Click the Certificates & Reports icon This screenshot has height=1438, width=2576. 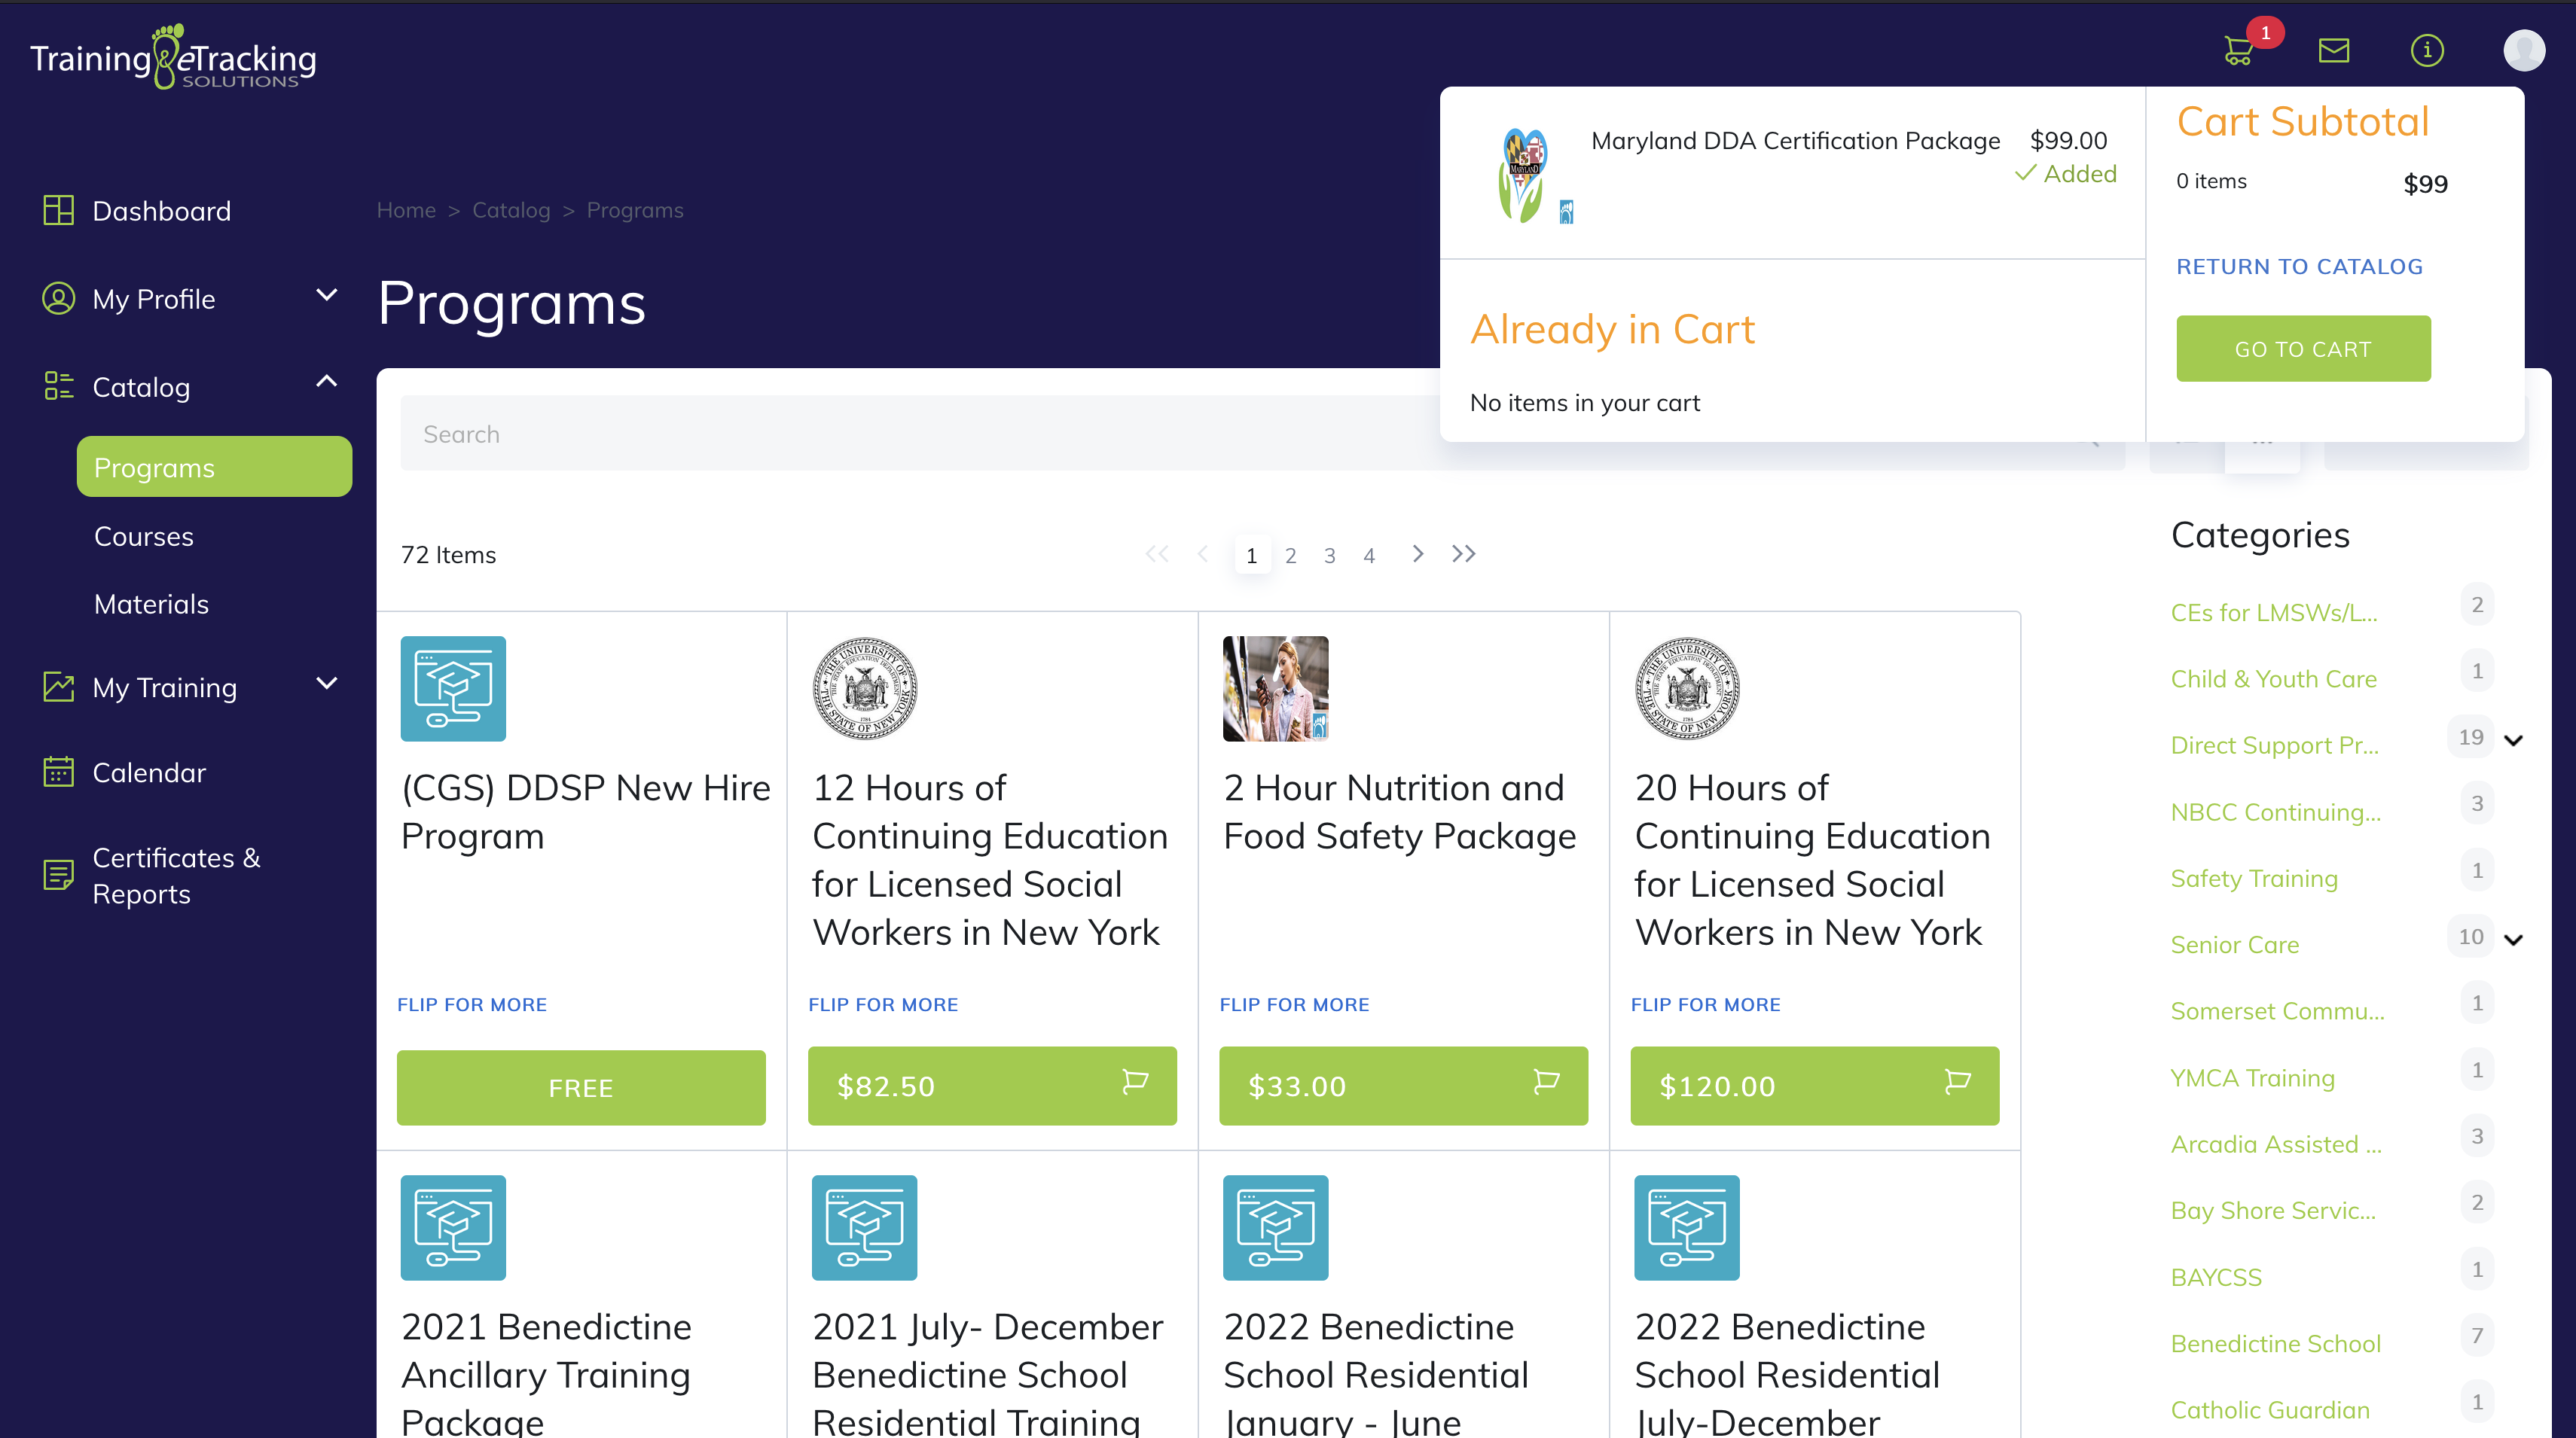pos(58,874)
